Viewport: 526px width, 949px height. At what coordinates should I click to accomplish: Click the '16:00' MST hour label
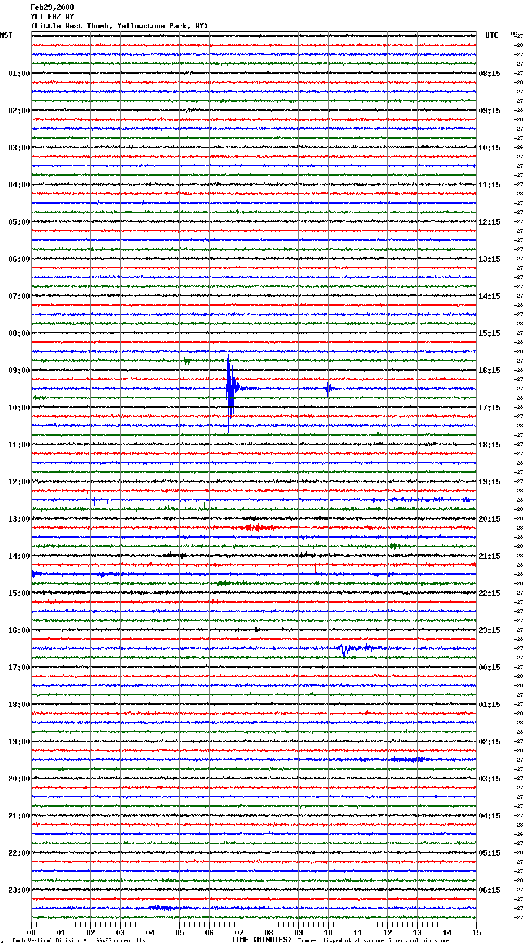[19, 630]
